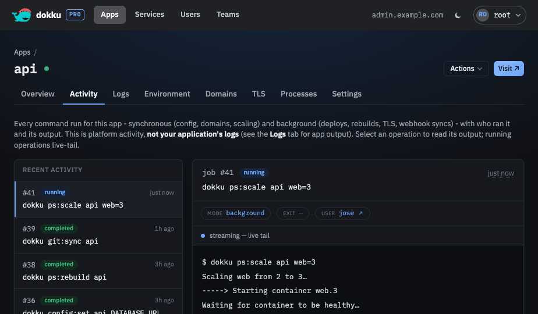The image size is (538, 314).
Task: Go to Apps breadcrumb
Action: (x=22, y=52)
